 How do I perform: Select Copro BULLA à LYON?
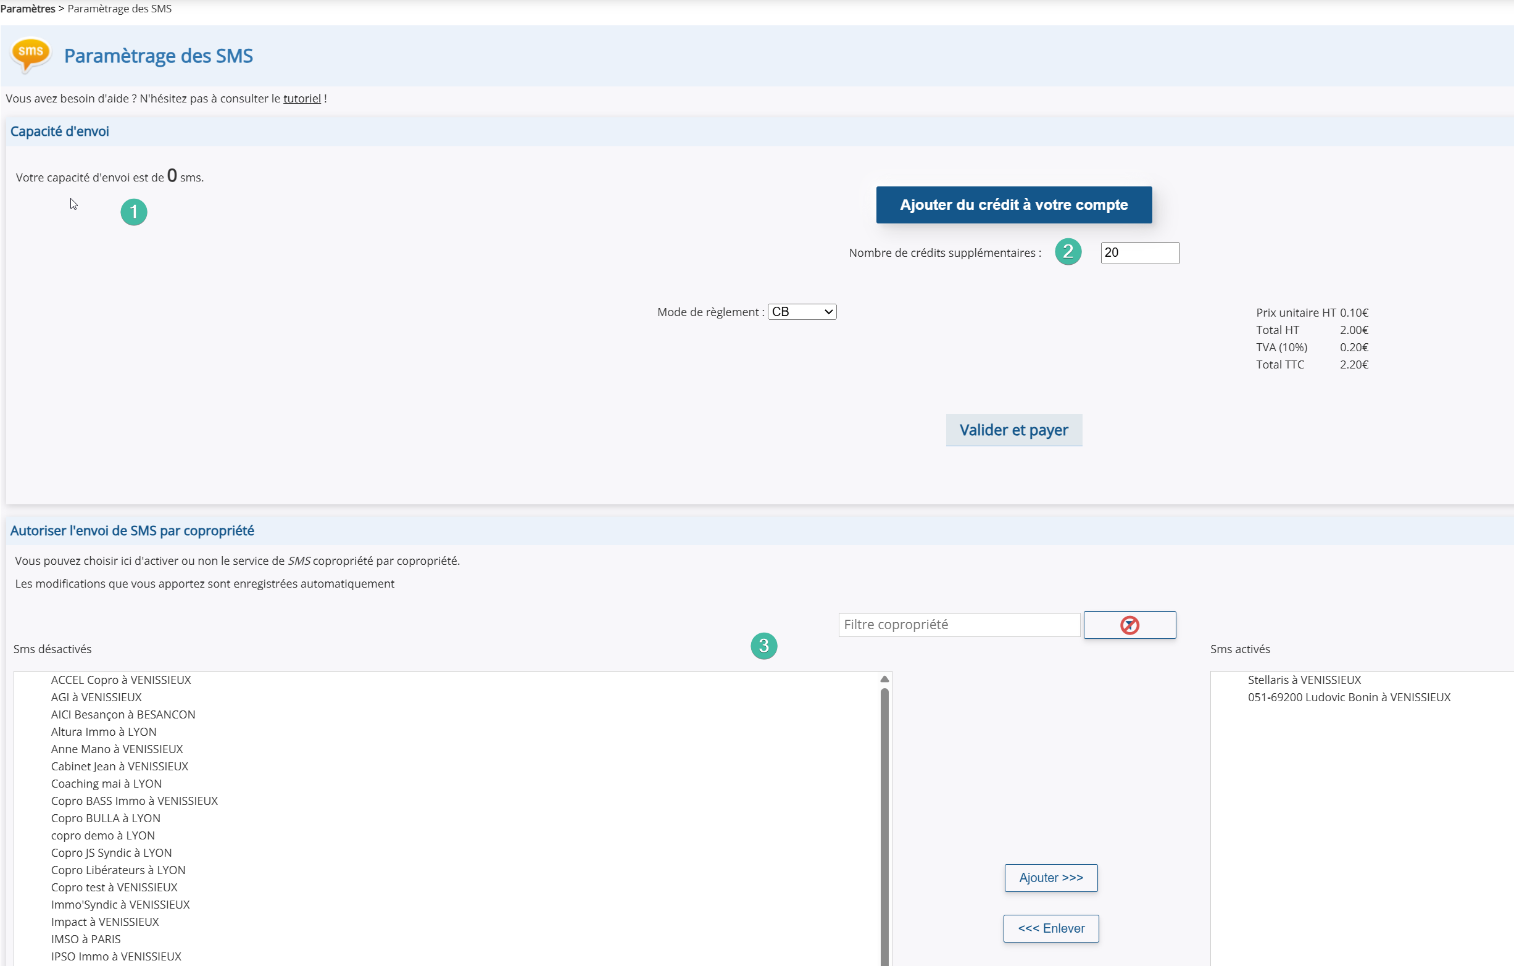point(106,818)
